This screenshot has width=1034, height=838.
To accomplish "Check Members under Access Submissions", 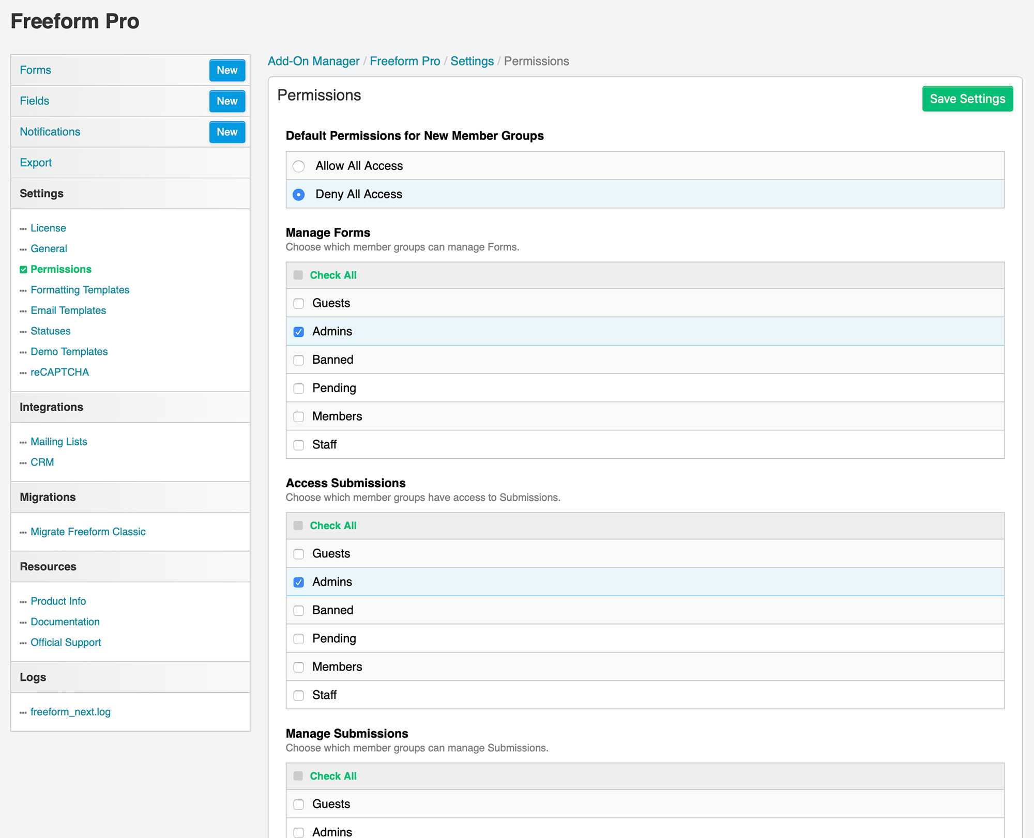I will [298, 667].
